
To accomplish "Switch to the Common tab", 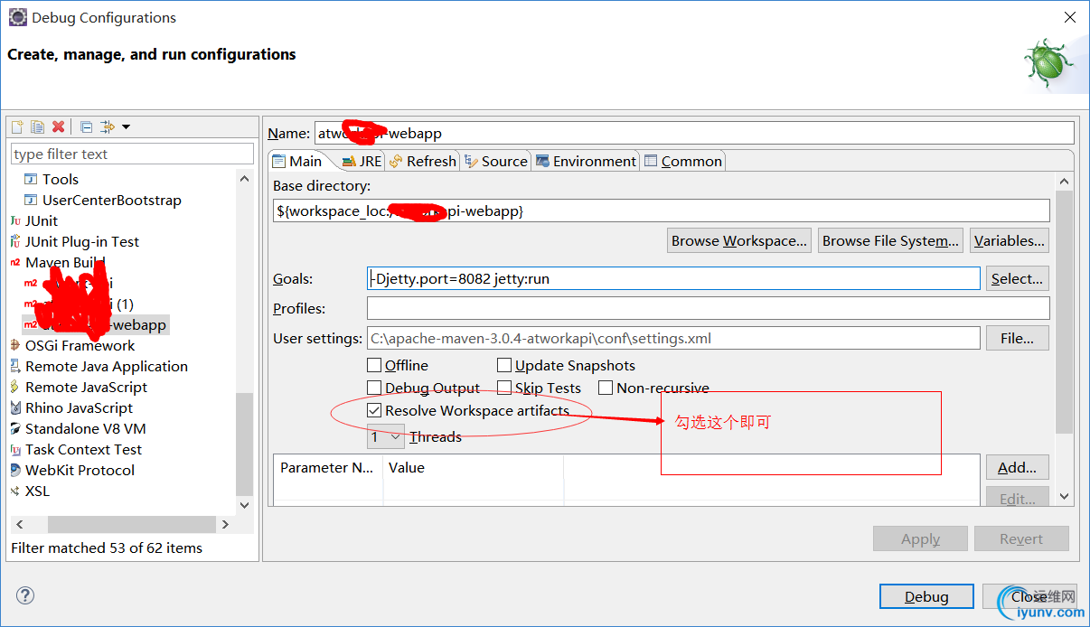I will tap(682, 161).
